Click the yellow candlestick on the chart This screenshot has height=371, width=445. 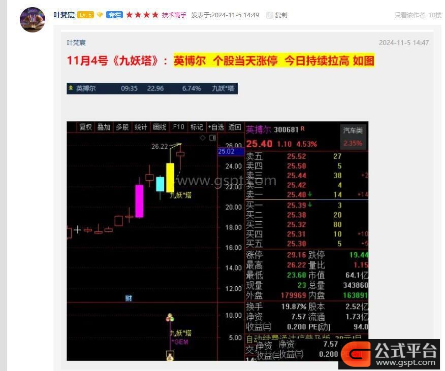pos(170,177)
